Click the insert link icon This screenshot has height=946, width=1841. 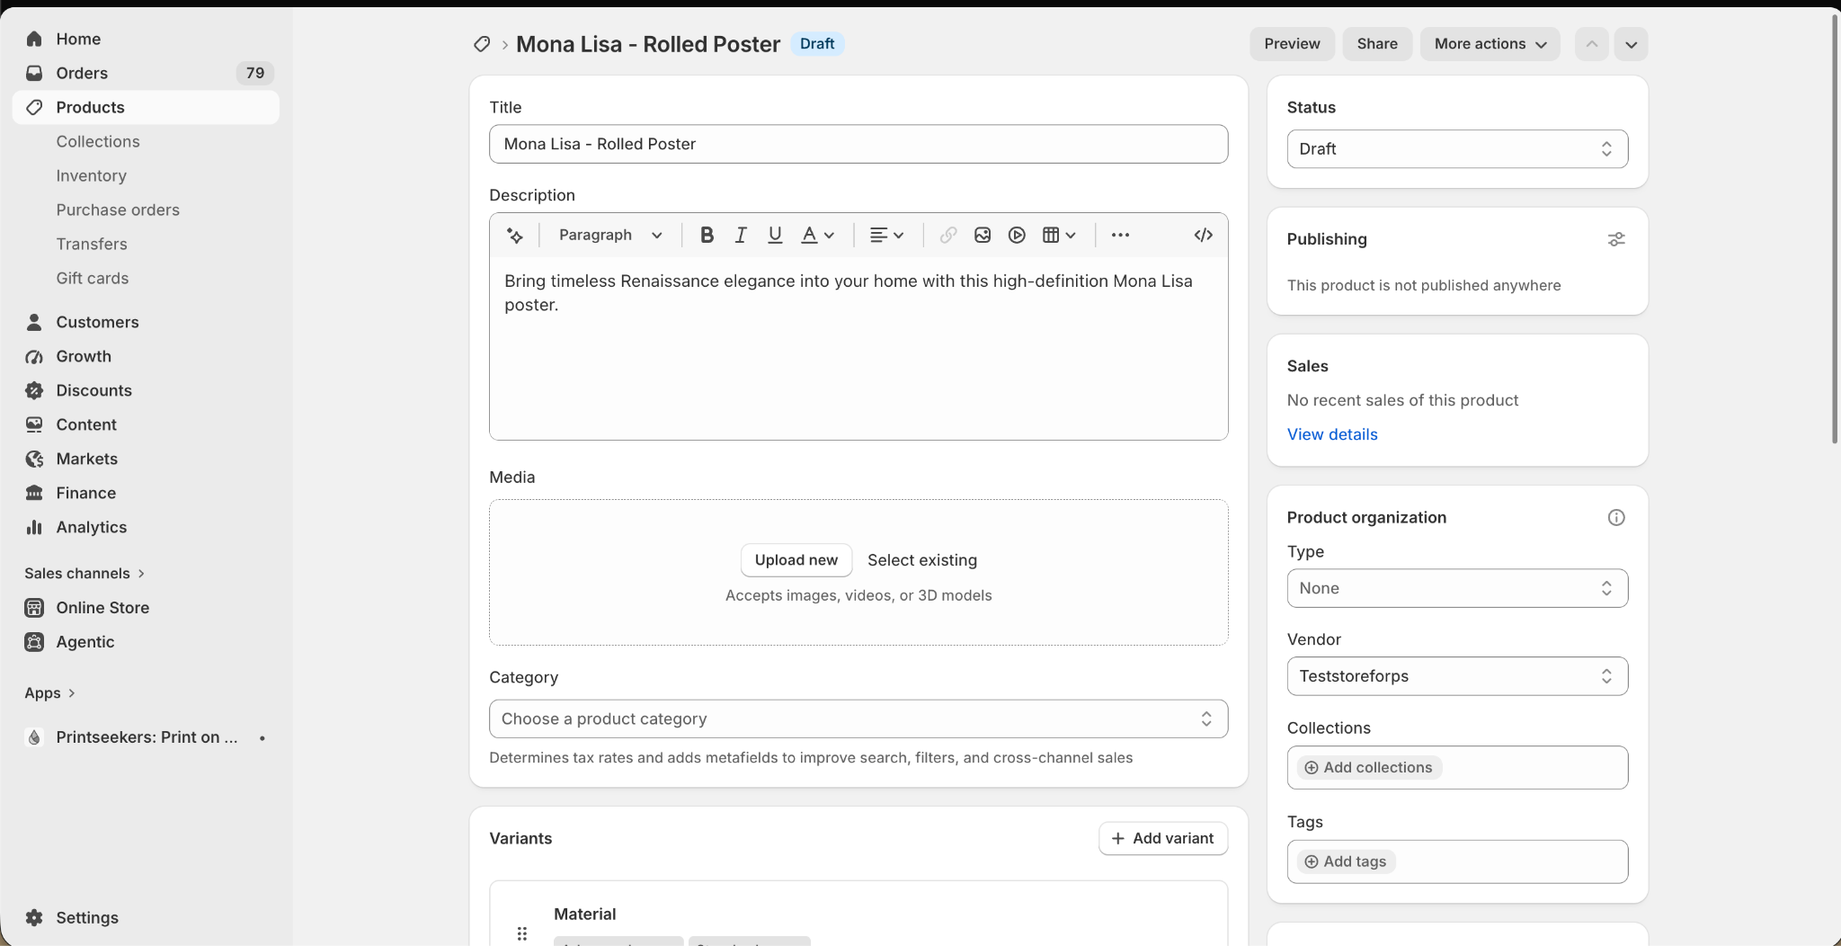coord(948,235)
